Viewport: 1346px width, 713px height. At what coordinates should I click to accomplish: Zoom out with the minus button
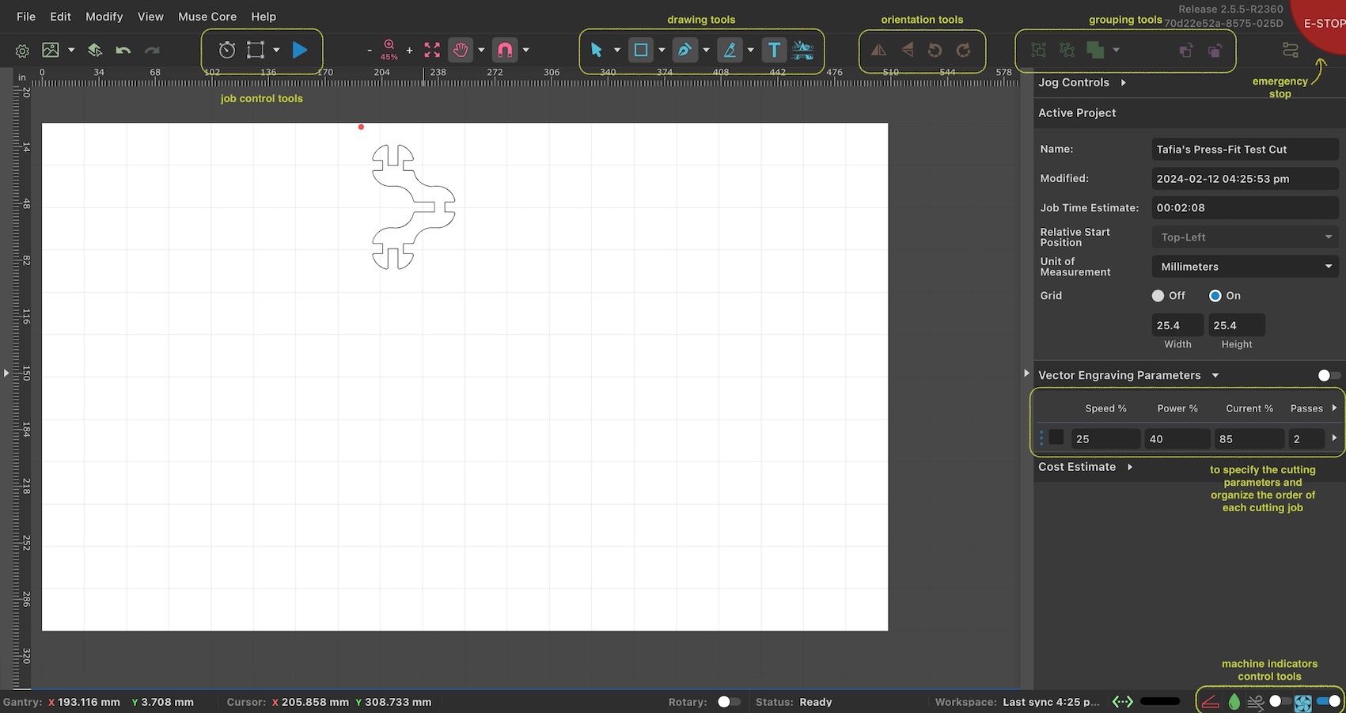tap(370, 51)
